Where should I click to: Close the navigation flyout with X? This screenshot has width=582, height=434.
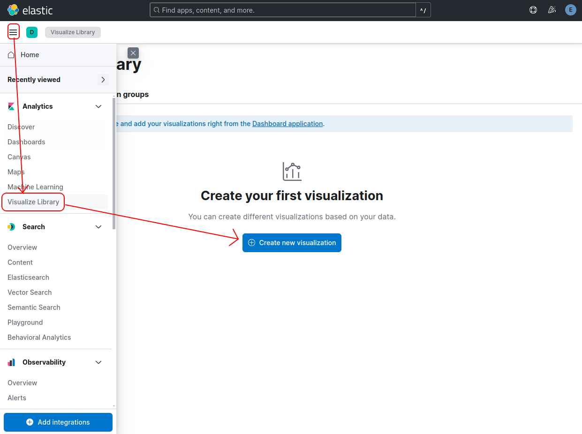pos(133,53)
